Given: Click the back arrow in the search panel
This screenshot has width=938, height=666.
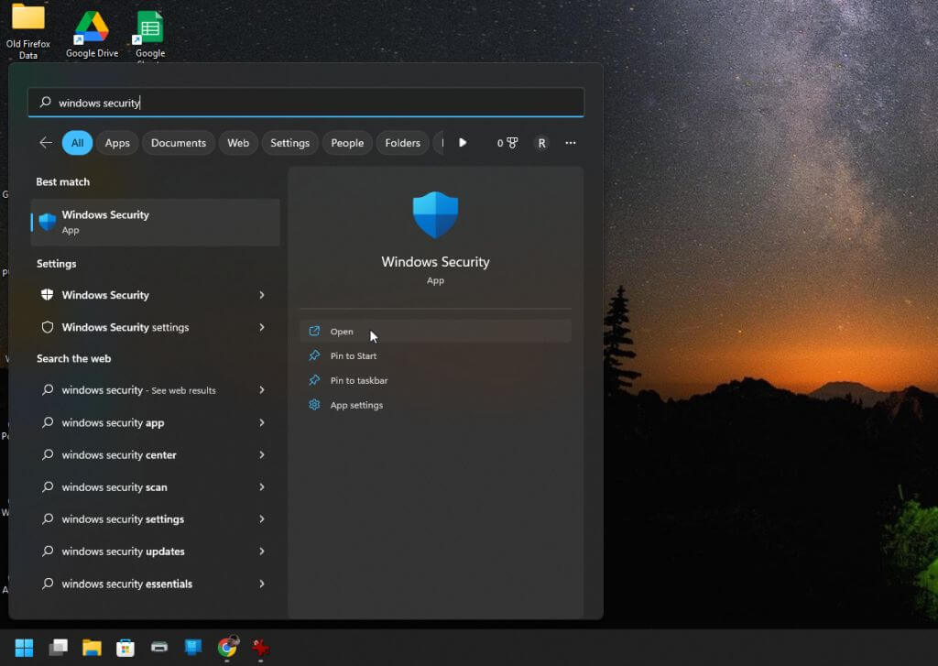Looking at the screenshot, I should coord(45,143).
